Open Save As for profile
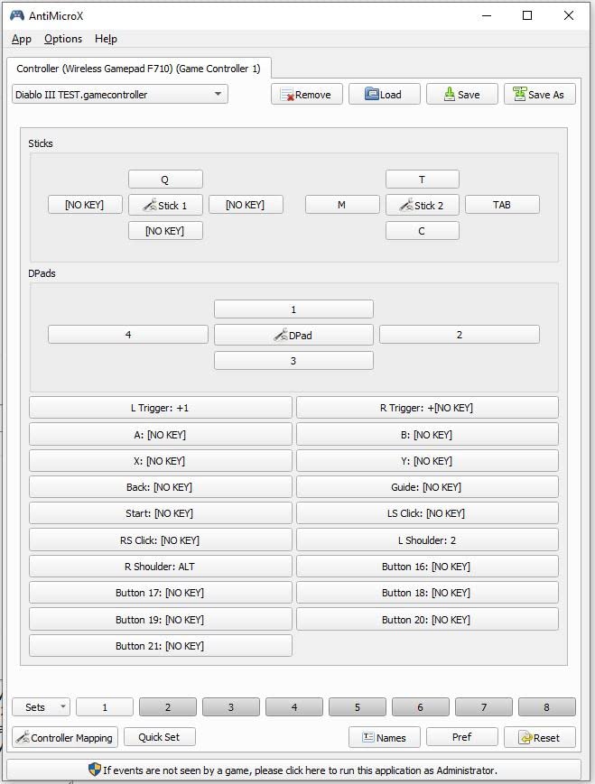 coord(539,95)
